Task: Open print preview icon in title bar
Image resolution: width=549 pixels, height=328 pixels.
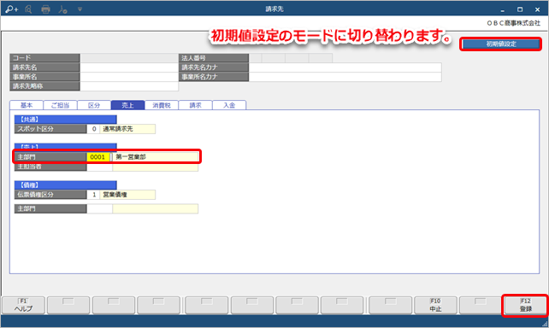Action: coord(28,9)
